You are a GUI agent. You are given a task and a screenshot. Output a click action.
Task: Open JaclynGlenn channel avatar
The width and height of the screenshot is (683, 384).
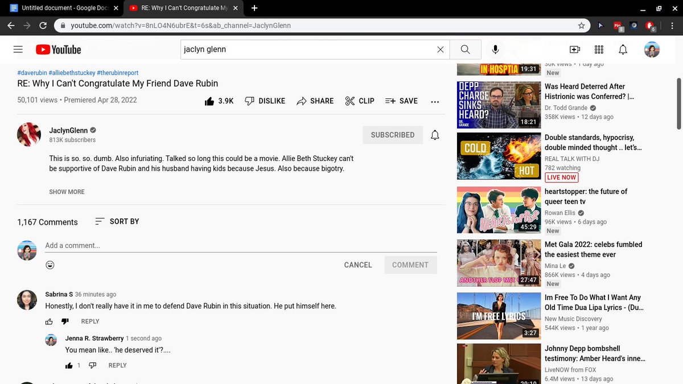pos(29,134)
